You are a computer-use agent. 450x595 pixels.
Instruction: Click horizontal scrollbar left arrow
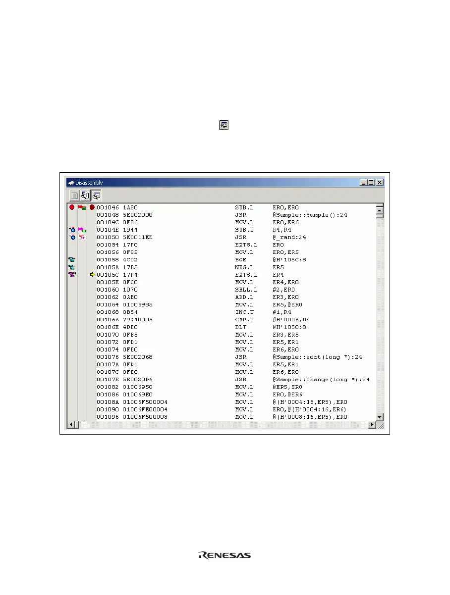(x=71, y=425)
